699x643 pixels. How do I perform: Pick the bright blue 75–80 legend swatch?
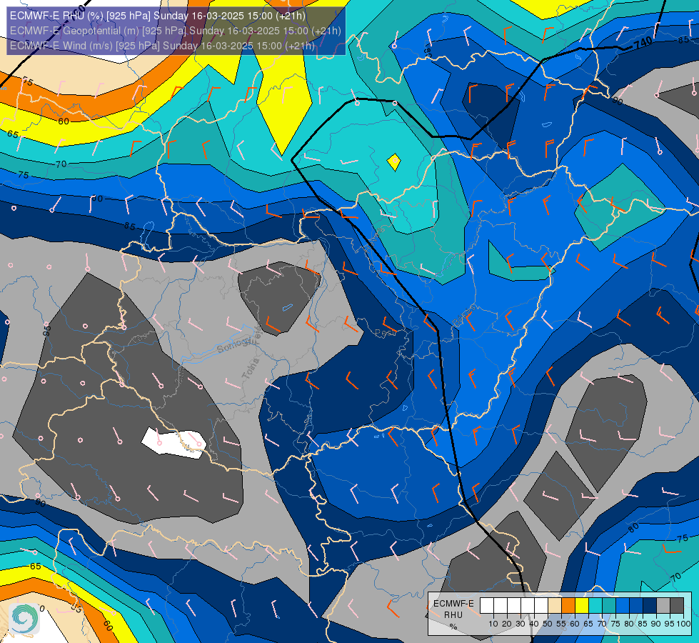tap(623, 606)
